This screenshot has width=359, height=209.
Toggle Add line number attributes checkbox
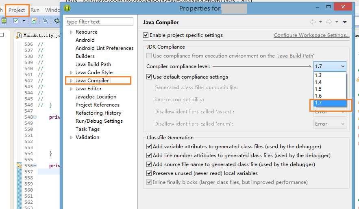tap(149, 156)
